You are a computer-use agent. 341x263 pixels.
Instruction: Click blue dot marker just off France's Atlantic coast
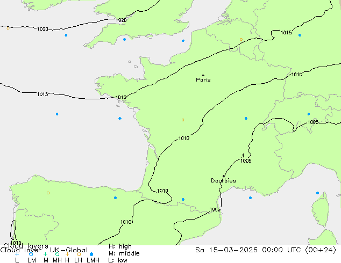tap(120, 118)
